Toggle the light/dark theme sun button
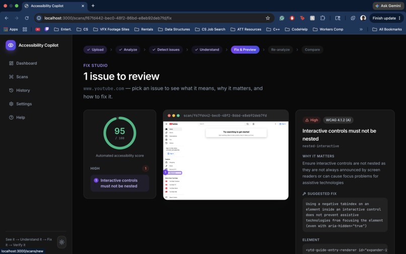Image resolution: width=406 pixels, height=254 pixels. tap(61, 242)
